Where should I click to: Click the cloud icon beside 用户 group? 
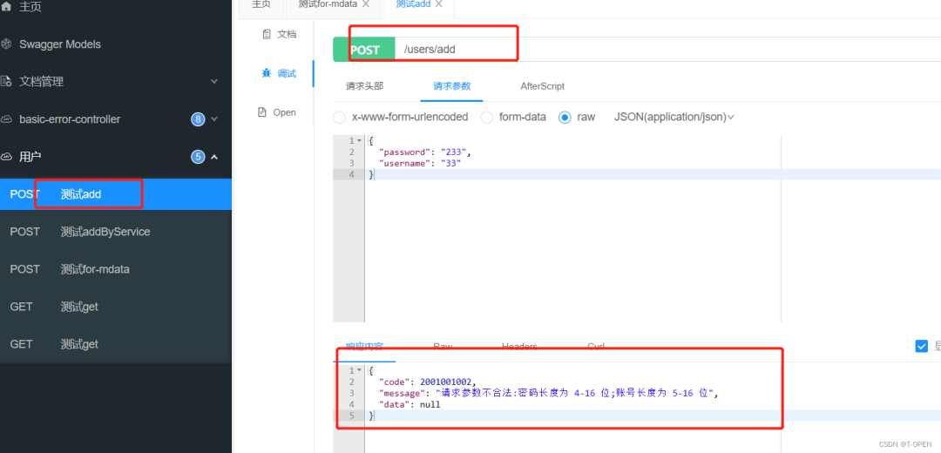[7, 157]
